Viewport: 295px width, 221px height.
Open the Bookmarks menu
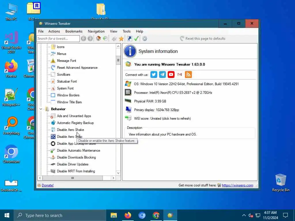tap(74, 31)
